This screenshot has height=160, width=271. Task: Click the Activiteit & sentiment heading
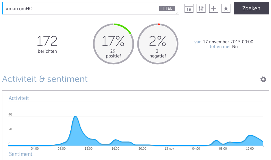point(45,79)
